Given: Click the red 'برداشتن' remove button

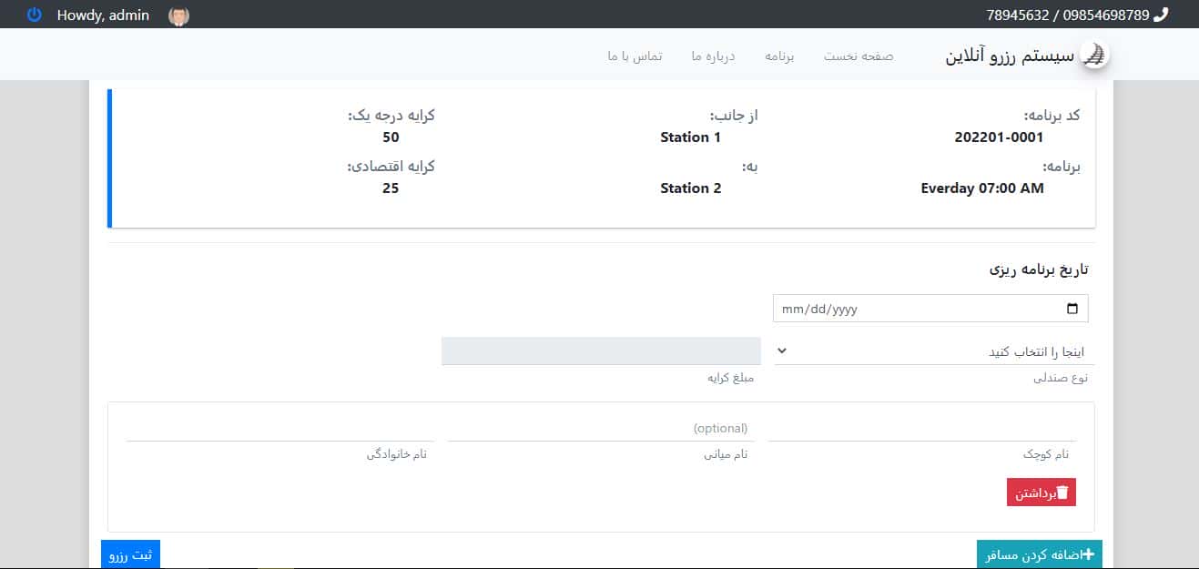Looking at the screenshot, I should point(1042,493).
